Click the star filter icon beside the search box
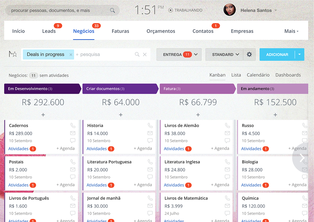This screenshot has width=314, height=222. point(13,54)
